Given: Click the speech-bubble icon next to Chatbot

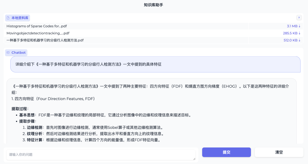Looking at the screenshot, I should point(8,53).
